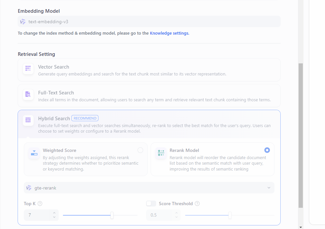Screen dimensions: 325x229
Task: Increase the Top K value with stepper
Action: click(x=54, y=213)
